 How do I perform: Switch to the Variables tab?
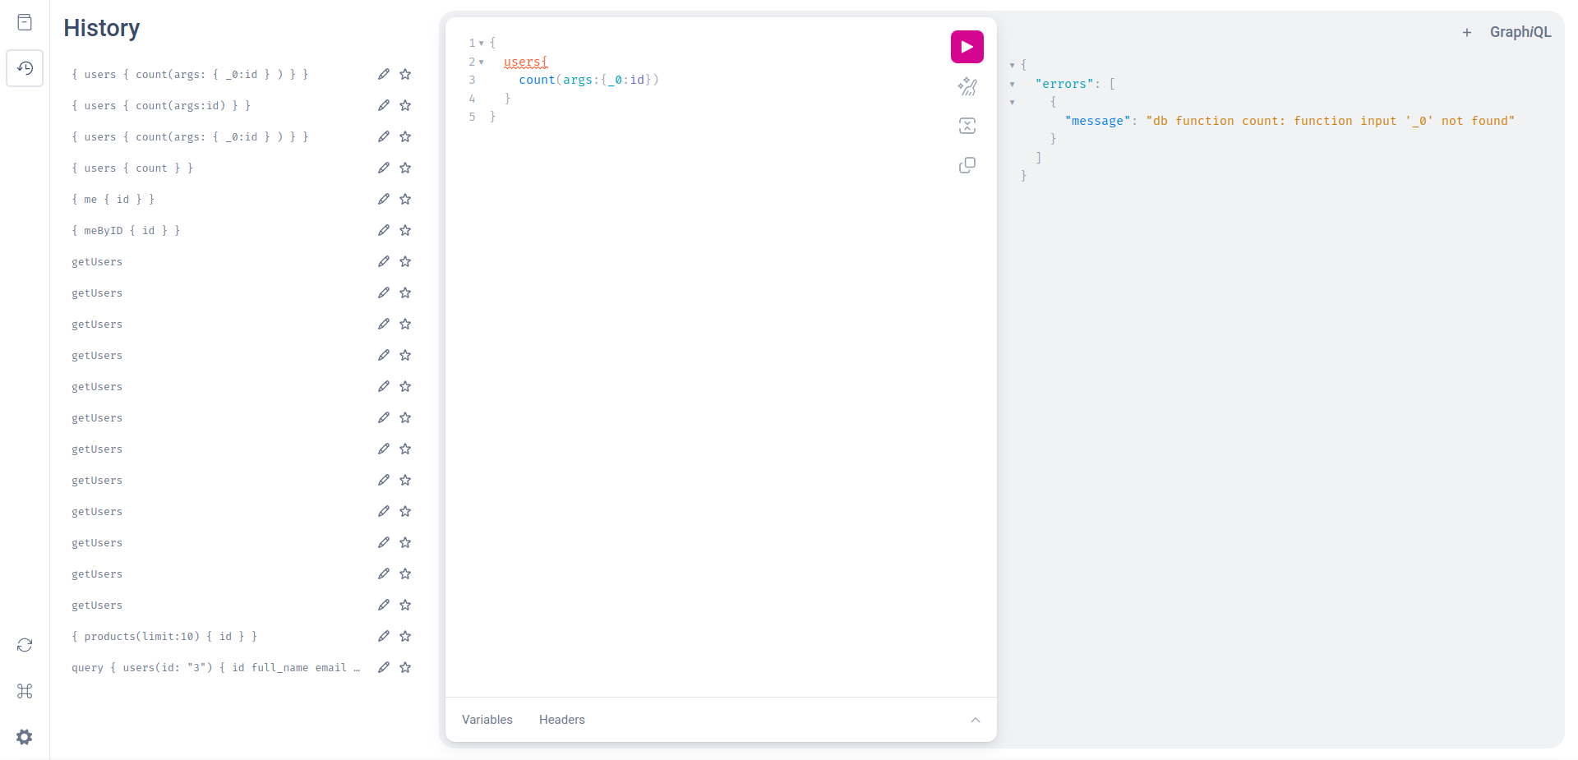click(x=487, y=720)
